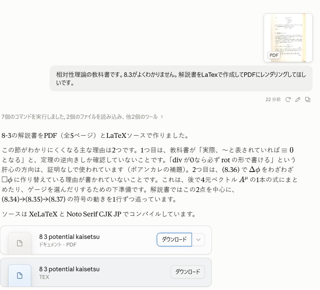Image resolution: width=320 pixels, height=290 pixels.
Task: Click the 22 分前 timestamp
Action: [x=273, y=100]
